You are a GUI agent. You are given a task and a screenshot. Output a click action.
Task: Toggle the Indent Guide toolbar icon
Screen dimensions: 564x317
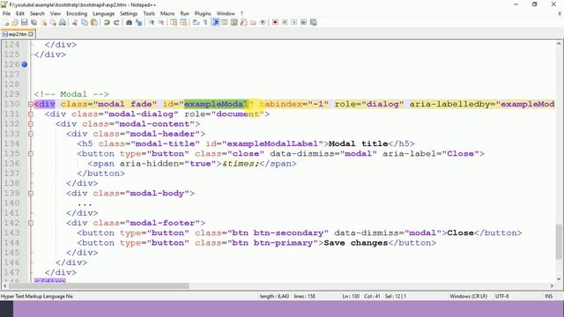[215, 22]
